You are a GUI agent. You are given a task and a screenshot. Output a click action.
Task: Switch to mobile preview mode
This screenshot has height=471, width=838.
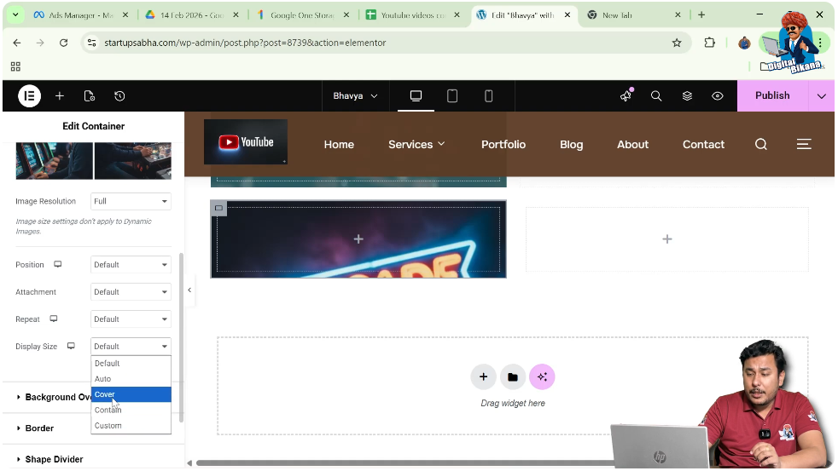488,96
